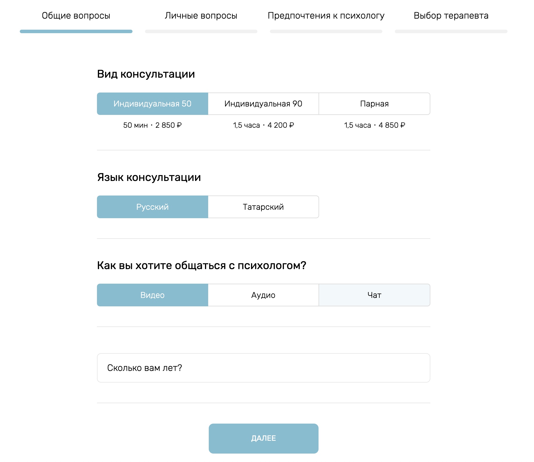This screenshot has height=462, width=534.
Task: Click the 1,5 часа · 4 850 ₽ price label
Action: (374, 125)
